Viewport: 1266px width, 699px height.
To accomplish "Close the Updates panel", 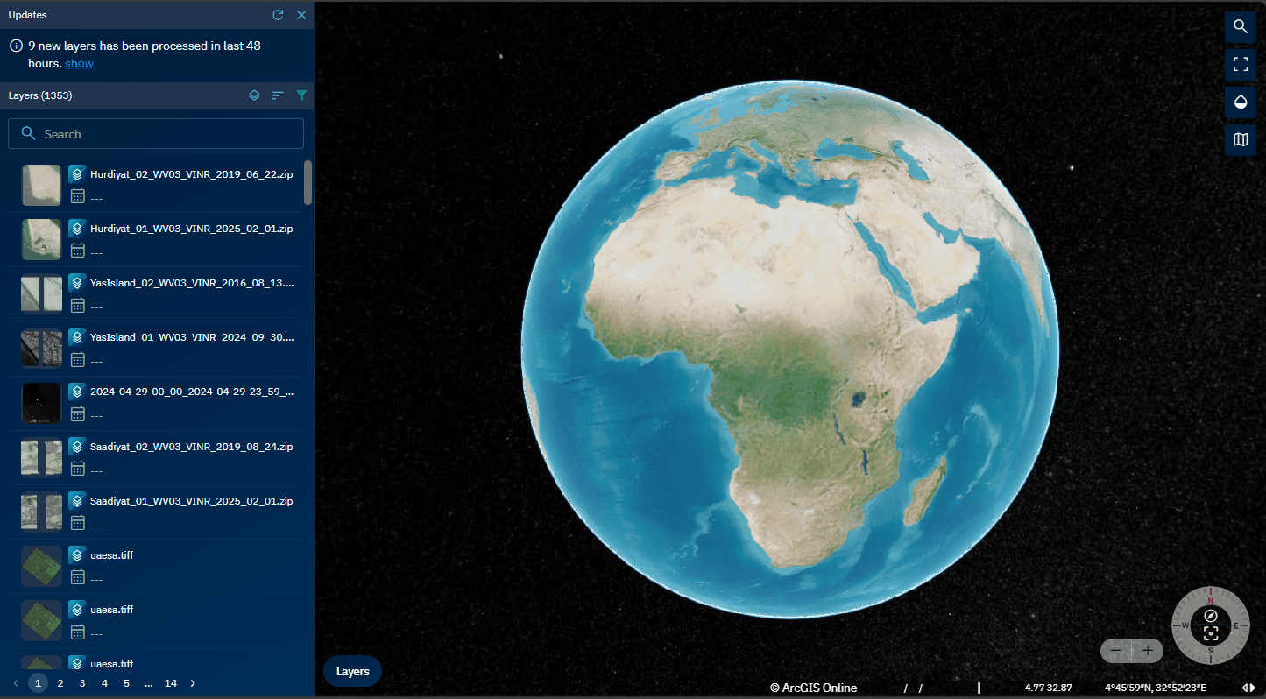I will tap(301, 15).
